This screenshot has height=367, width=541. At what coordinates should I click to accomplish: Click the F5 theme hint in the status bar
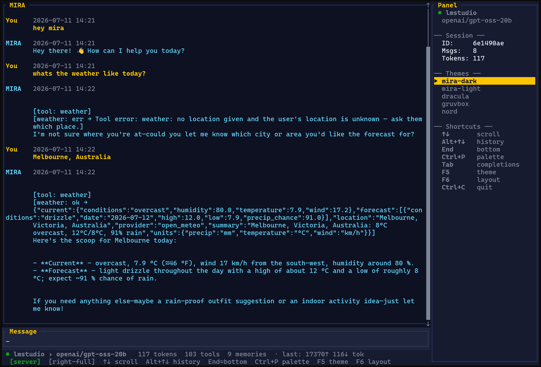333,362
